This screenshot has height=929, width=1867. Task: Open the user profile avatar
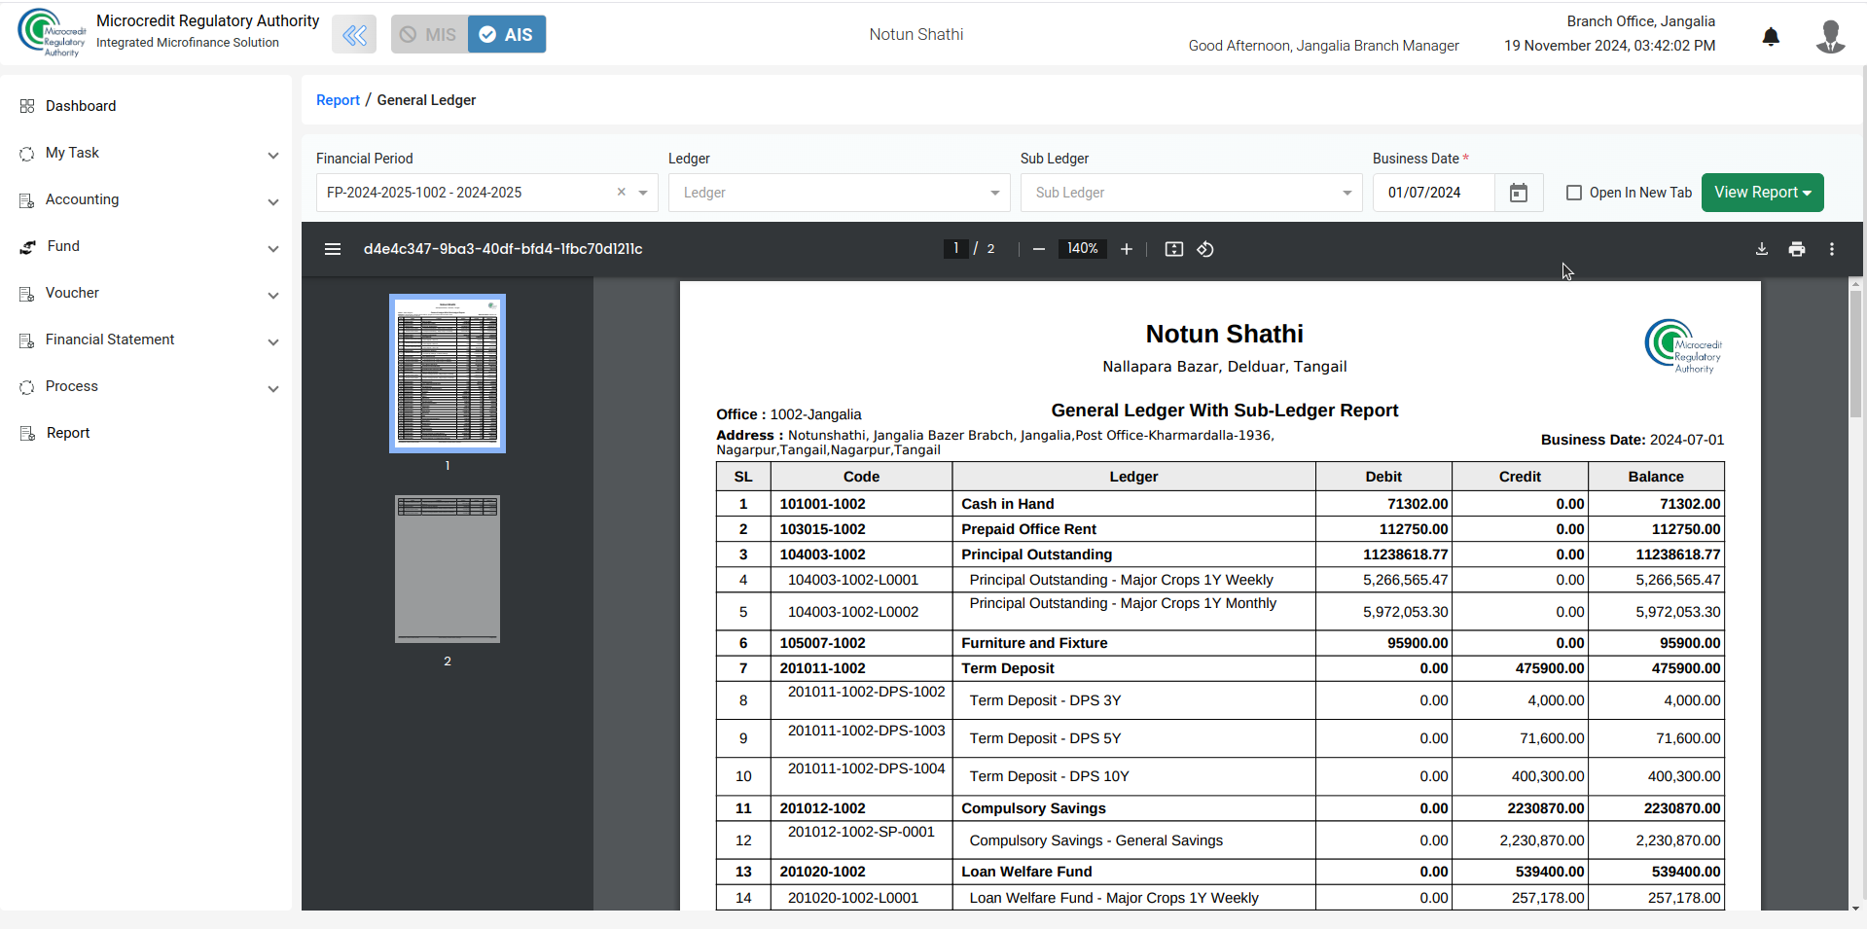point(1830,37)
